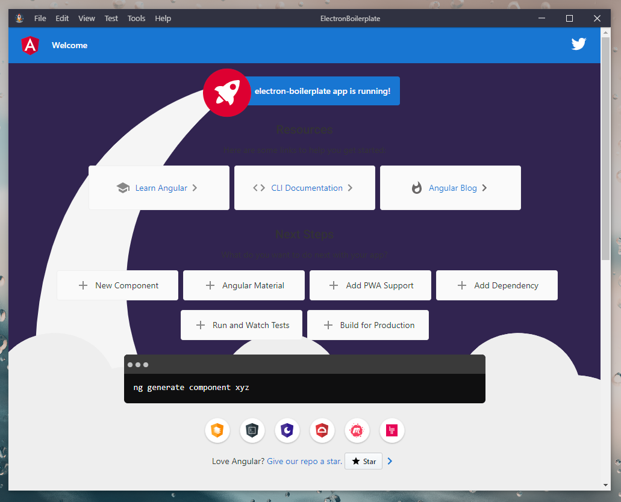Image resolution: width=621 pixels, height=502 pixels.
Task: Open the dark shield Angular CLI icon
Action: point(252,430)
